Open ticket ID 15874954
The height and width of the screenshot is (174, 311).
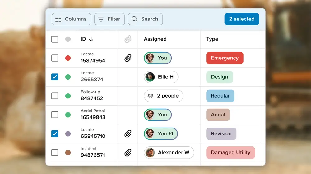pos(93,61)
